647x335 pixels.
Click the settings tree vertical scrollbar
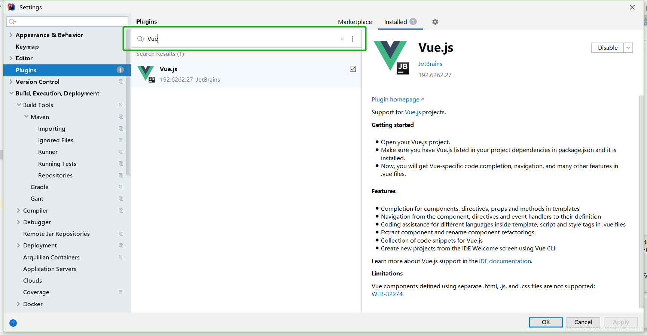(129, 103)
